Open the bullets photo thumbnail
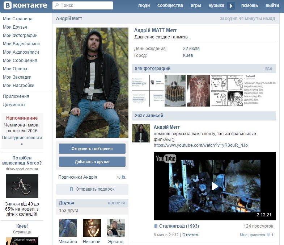284x245 pixels. 175,91
